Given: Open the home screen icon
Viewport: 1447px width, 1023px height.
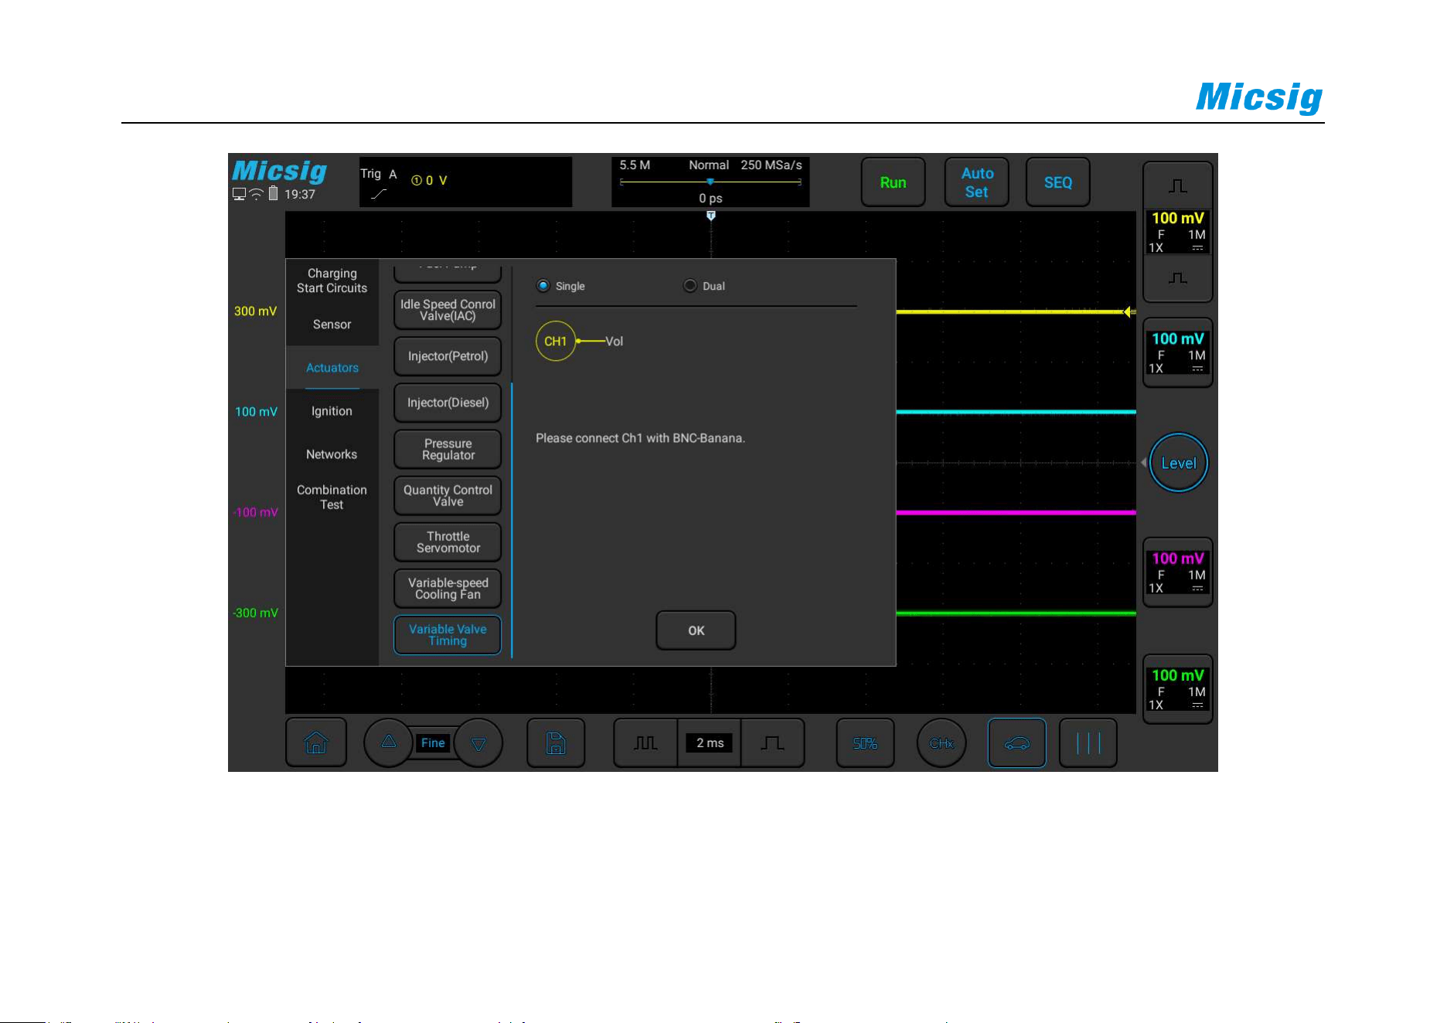Looking at the screenshot, I should (x=316, y=743).
